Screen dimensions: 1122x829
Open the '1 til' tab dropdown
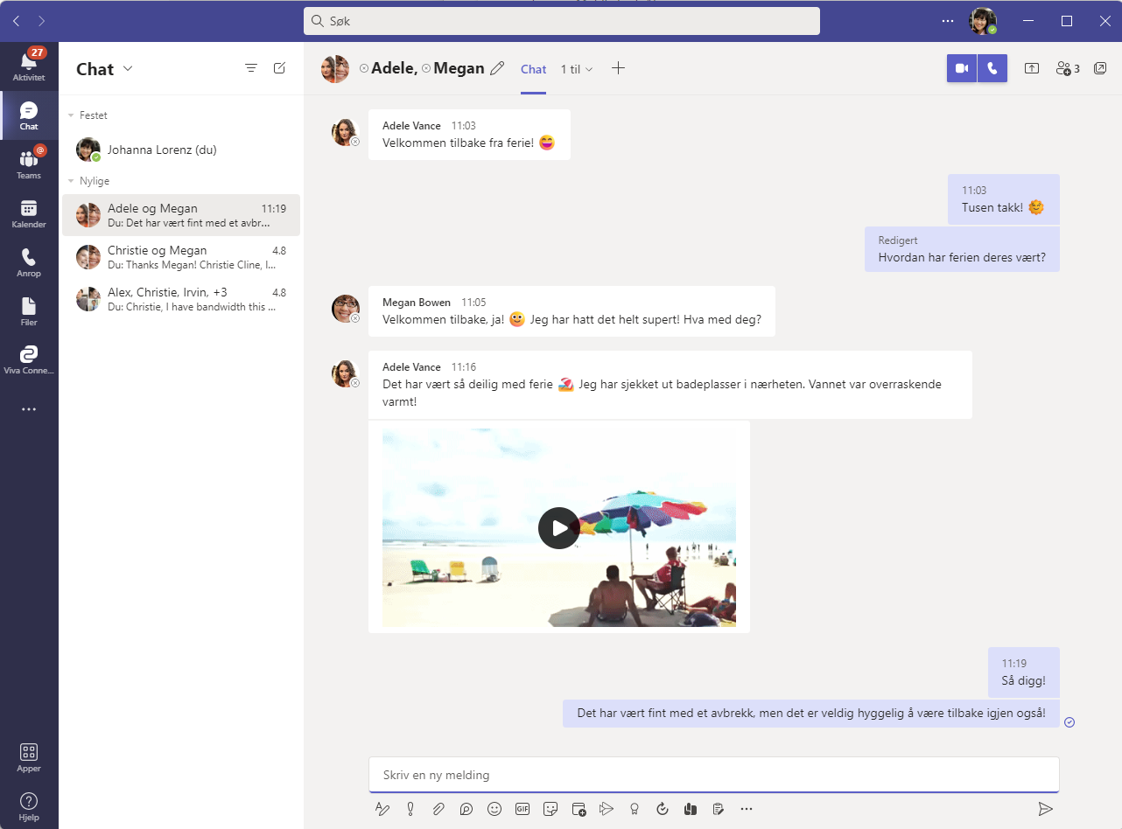coord(576,68)
